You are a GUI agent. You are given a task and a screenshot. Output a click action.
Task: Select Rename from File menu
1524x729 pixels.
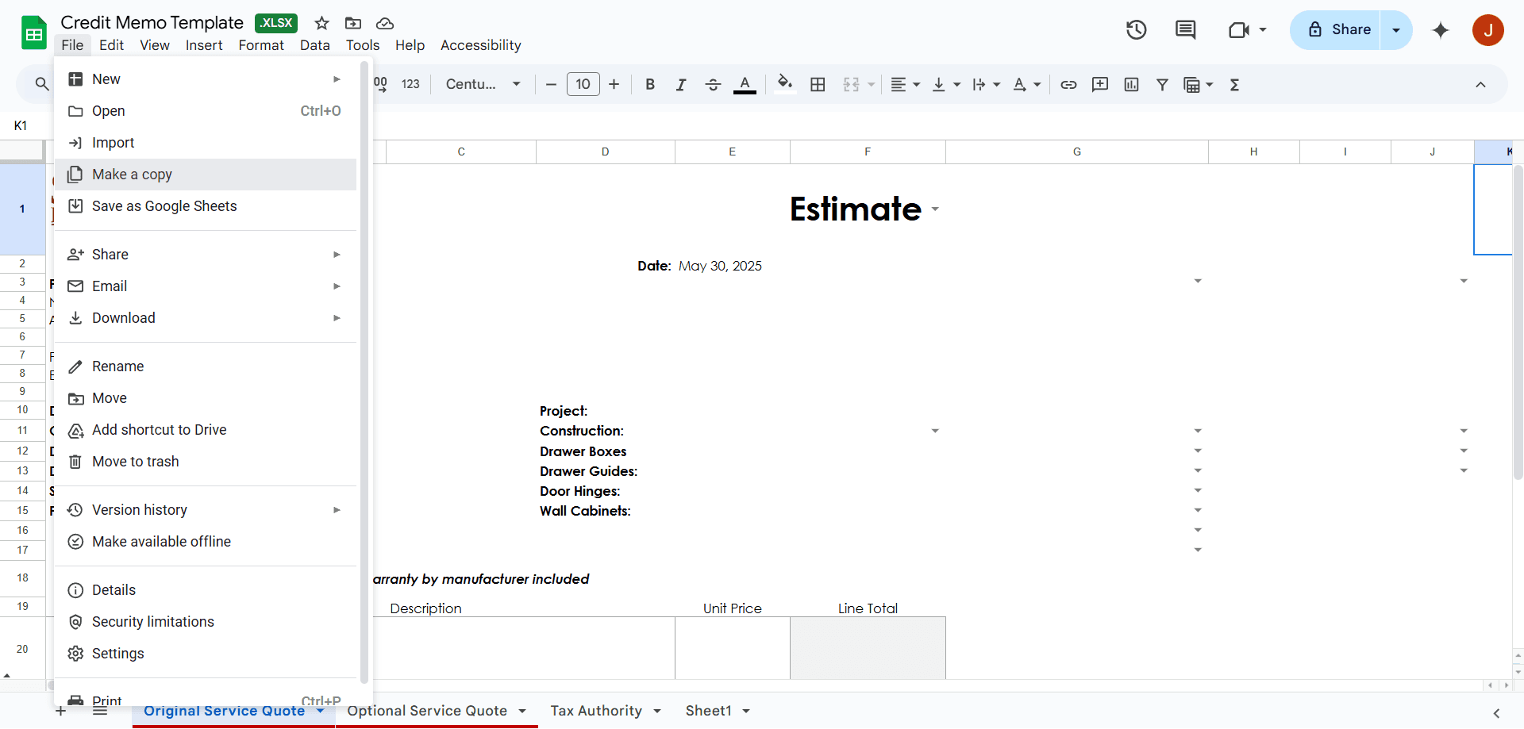(206, 366)
